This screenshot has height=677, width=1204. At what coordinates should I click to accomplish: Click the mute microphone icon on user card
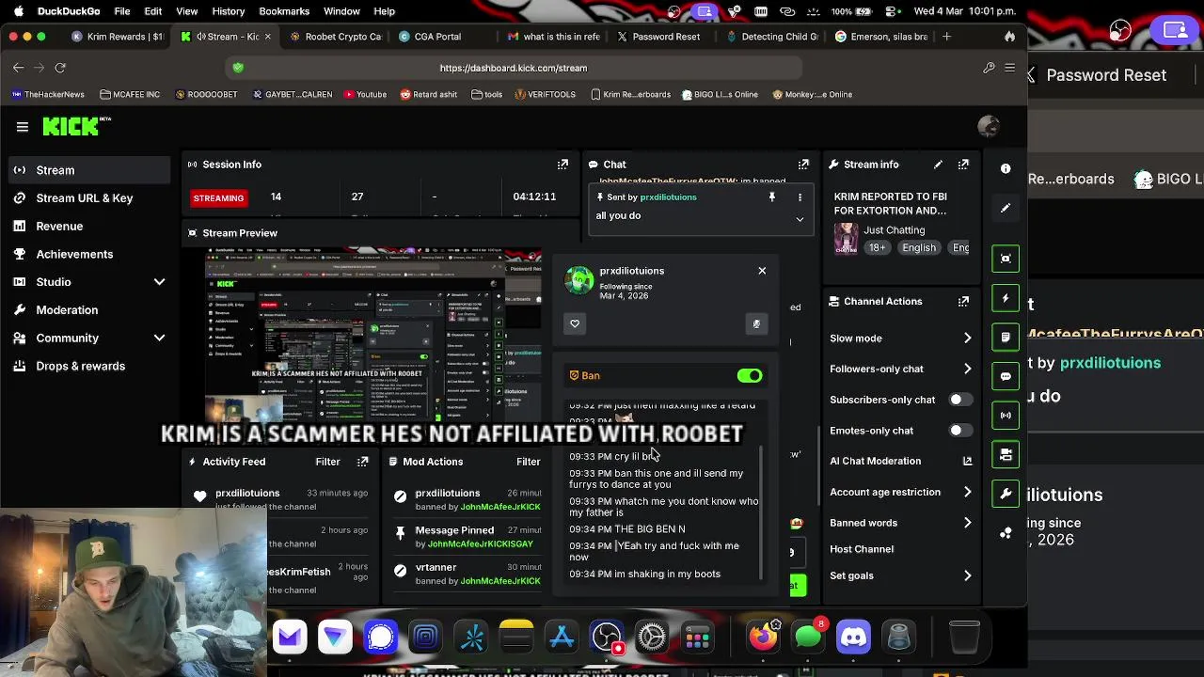coord(756,323)
